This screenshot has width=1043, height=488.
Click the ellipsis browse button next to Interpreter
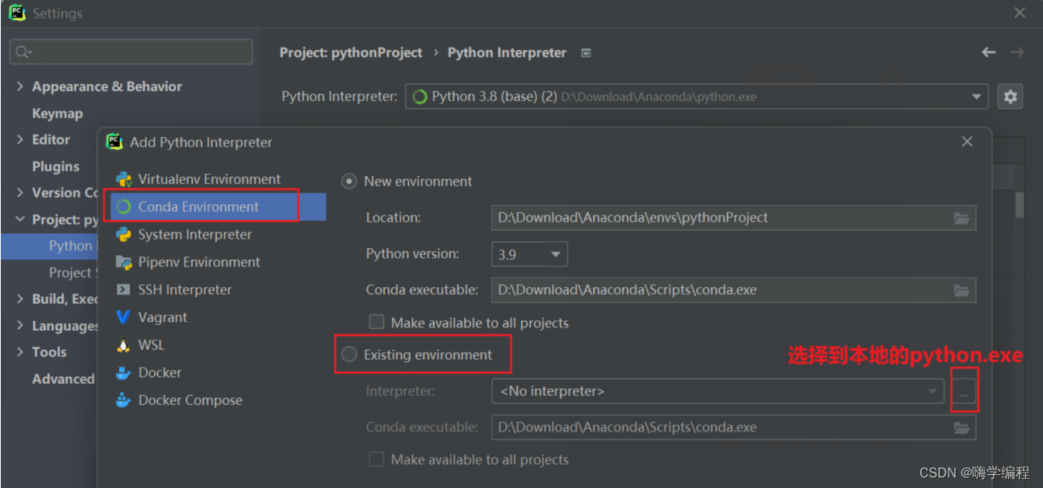pyautogui.click(x=964, y=392)
